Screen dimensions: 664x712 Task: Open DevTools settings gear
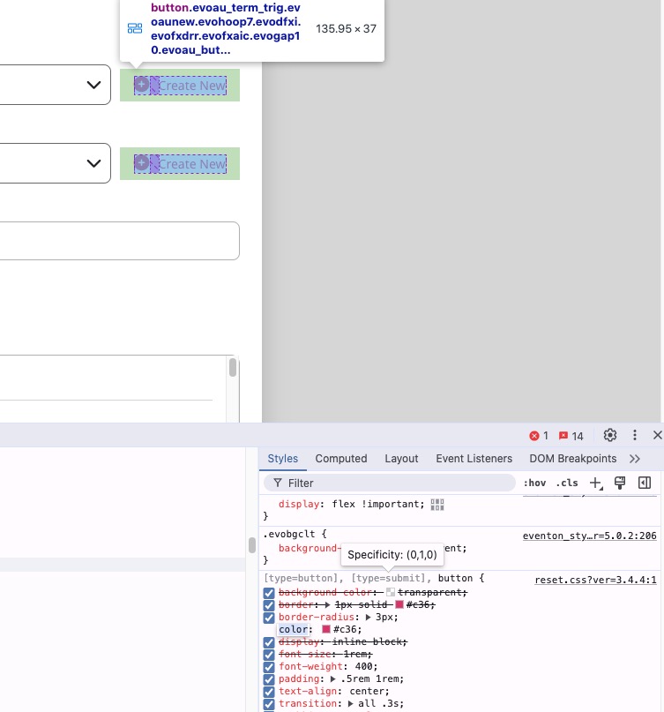coord(610,435)
